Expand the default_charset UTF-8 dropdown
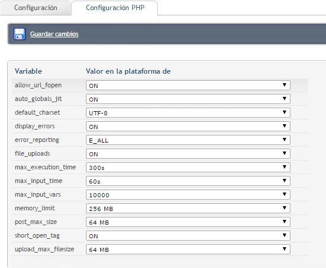 coord(188,112)
